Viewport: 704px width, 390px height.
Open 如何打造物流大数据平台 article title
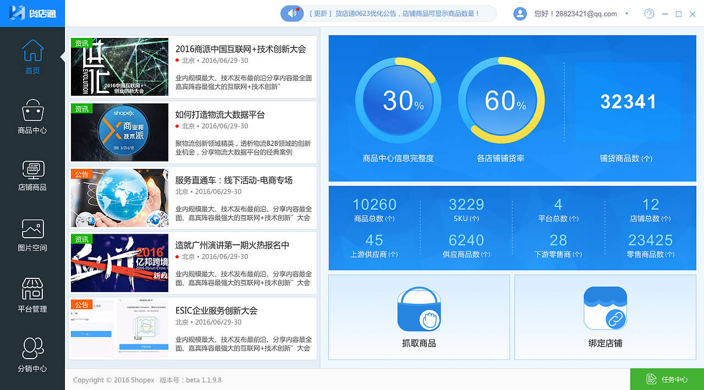(x=220, y=114)
